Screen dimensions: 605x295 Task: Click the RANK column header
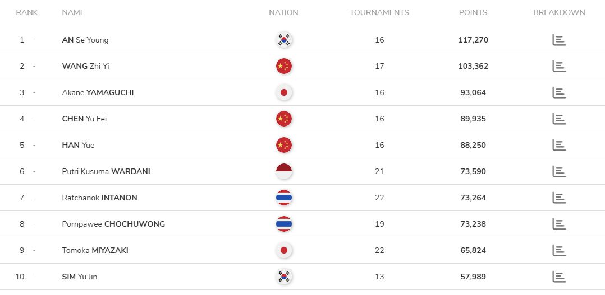pos(27,12)
